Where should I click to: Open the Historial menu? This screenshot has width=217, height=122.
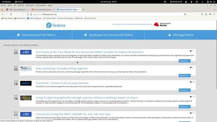pos(21,5)
